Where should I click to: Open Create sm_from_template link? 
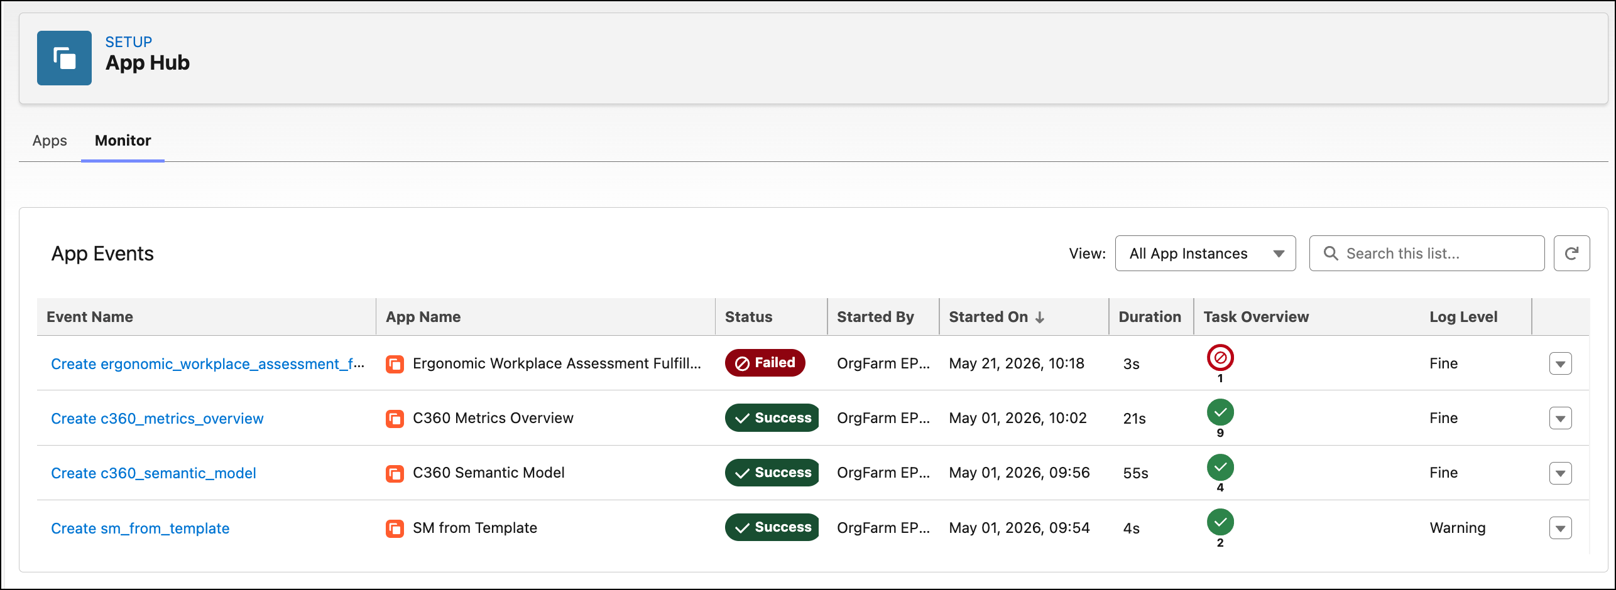(x=140, y=528)
